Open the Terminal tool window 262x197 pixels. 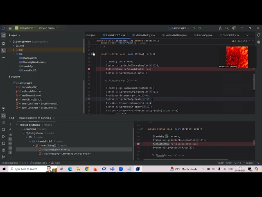click(3, 143)
